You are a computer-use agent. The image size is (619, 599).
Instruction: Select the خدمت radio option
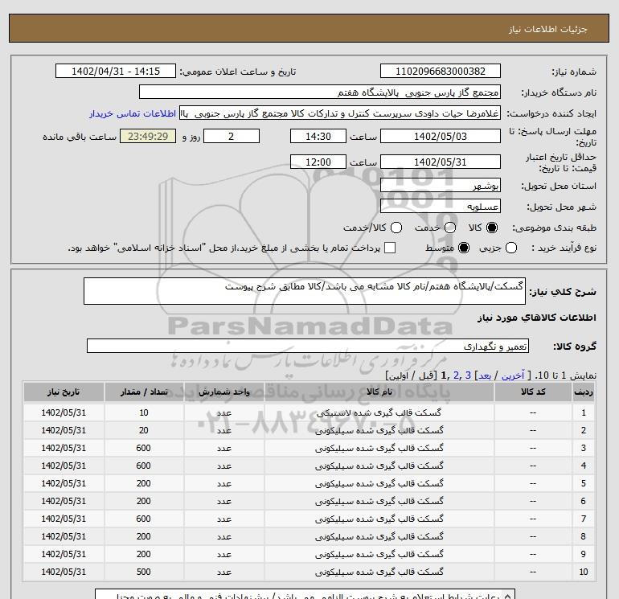(x=450, y=228)
